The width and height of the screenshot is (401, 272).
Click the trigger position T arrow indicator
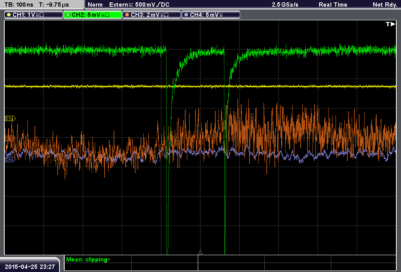(x=390, y=24)
